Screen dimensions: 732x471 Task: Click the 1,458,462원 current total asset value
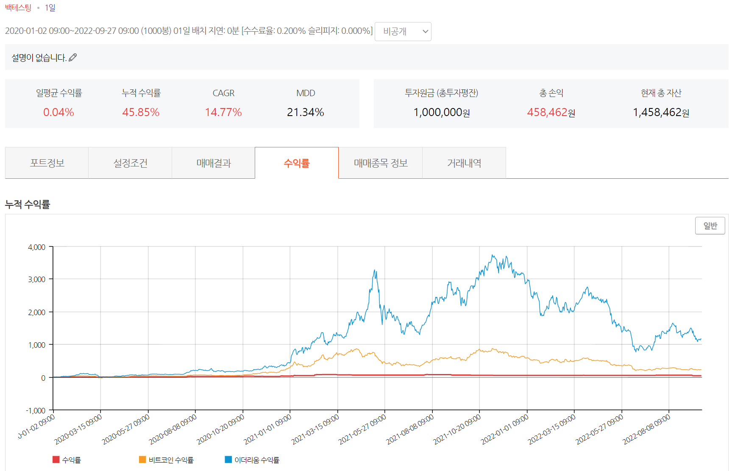pos(661,112)
